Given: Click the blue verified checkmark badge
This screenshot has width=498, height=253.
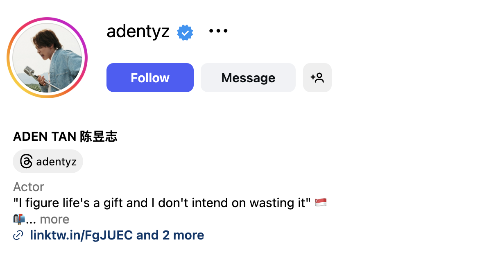Looking at the screenshot, I should click(x=185, y=32).
